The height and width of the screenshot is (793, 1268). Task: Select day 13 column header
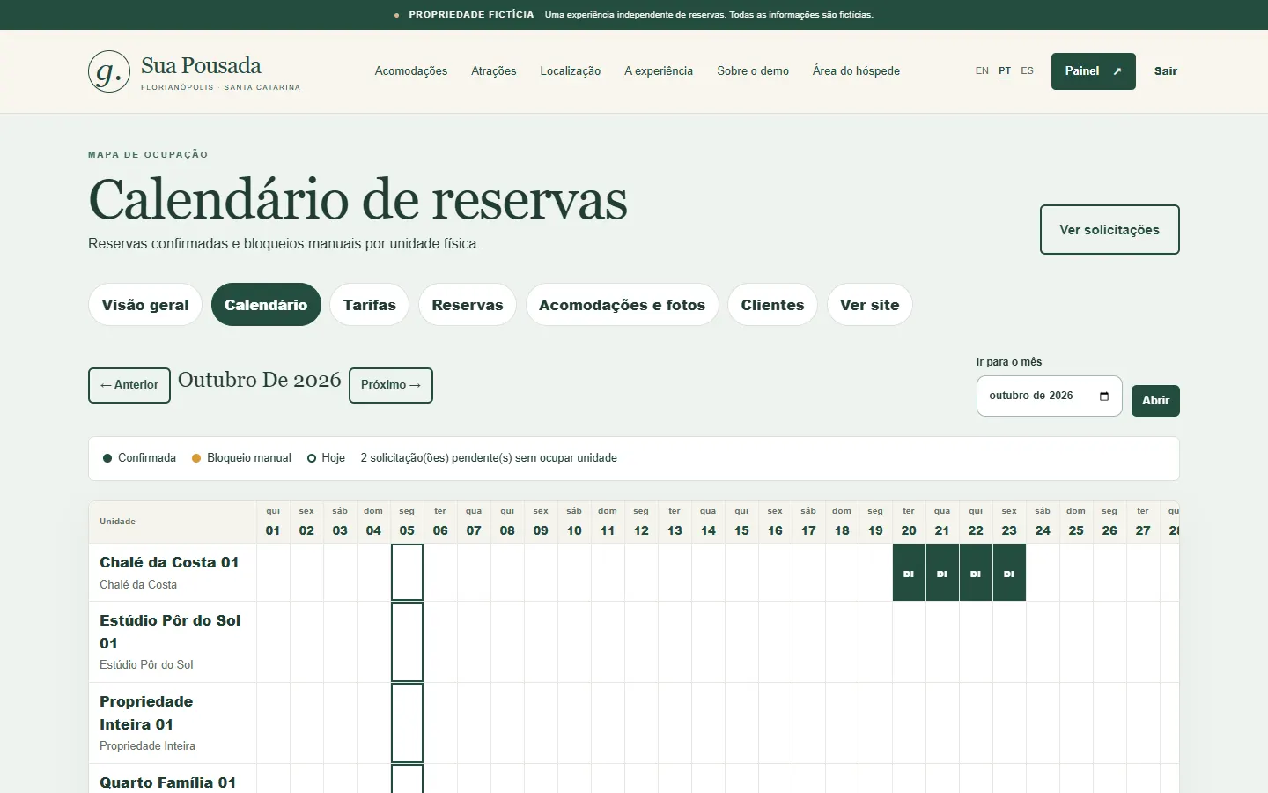pyautogui.click(x=675, y=522)
